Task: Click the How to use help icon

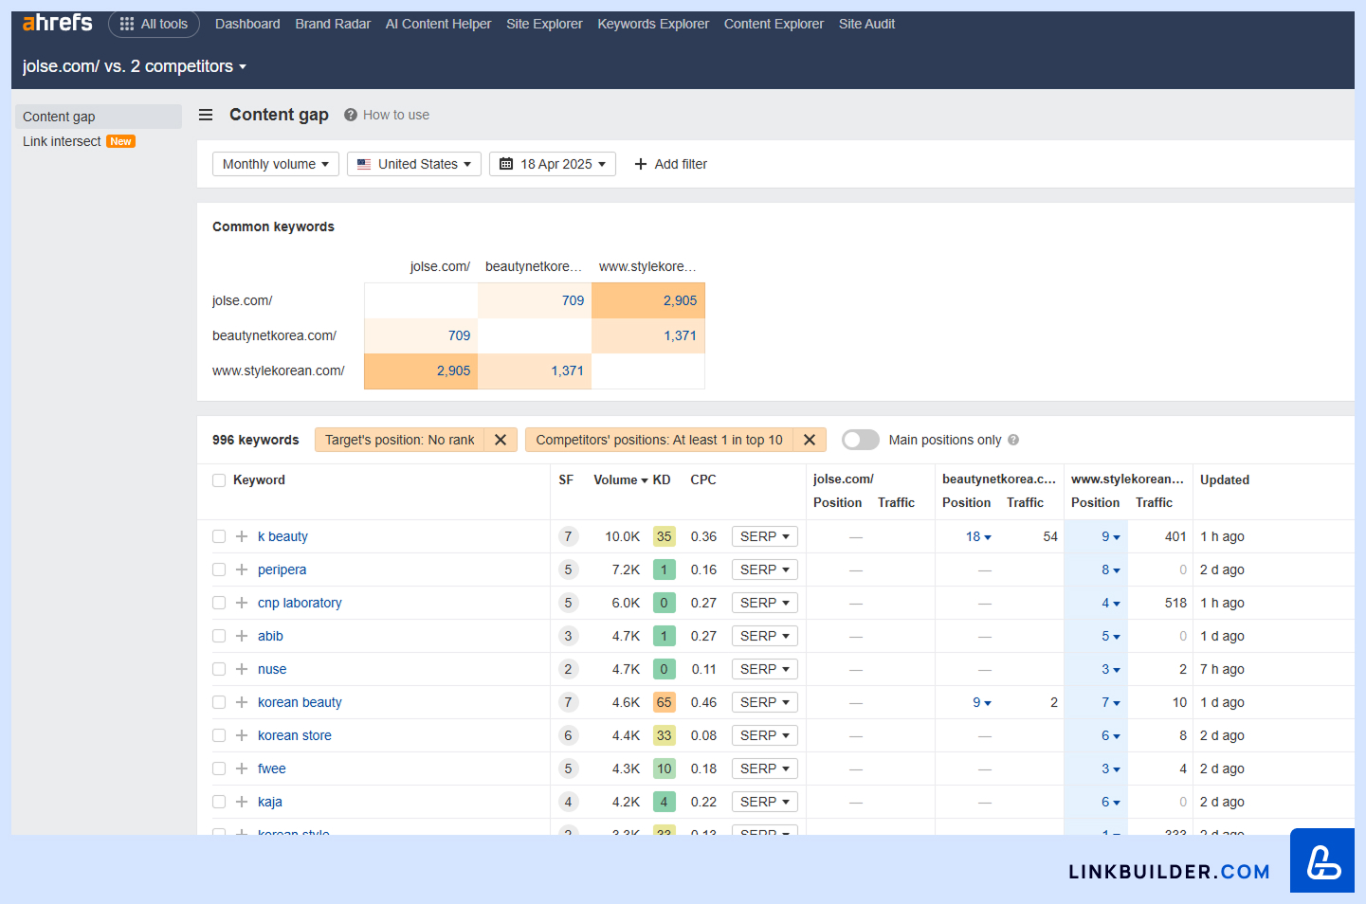Action: click(x=351, y=115)
